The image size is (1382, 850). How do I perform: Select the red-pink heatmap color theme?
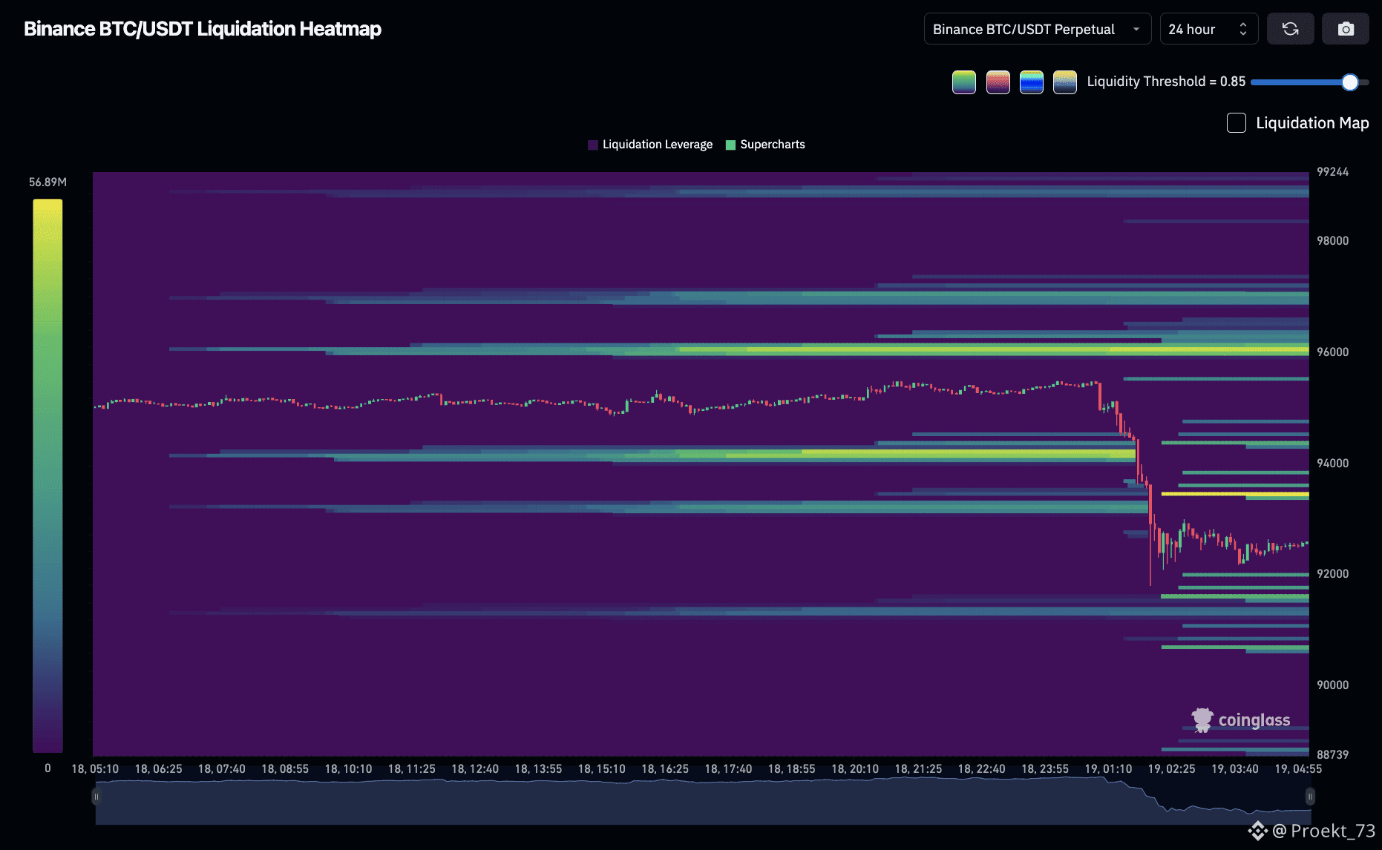[998, 82]
